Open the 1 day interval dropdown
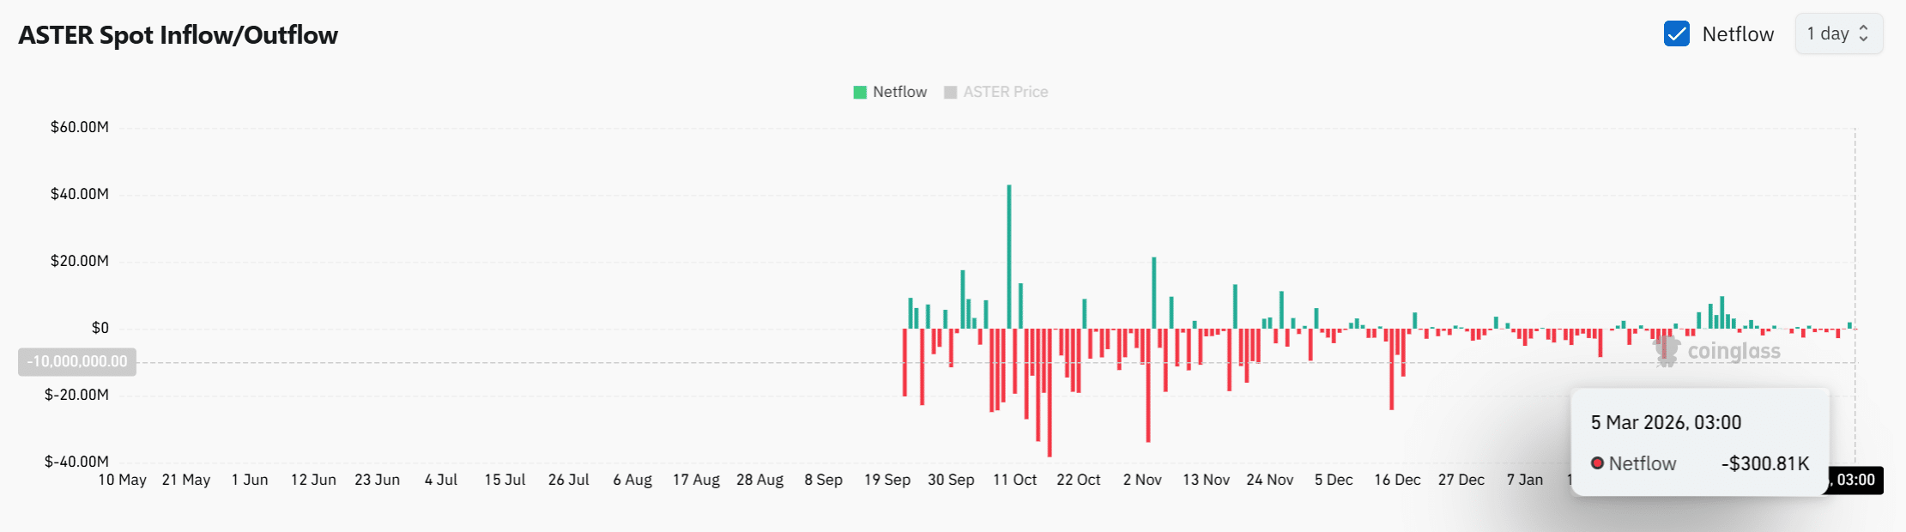Screen dimensions: 1906x532 point(1837,33)
